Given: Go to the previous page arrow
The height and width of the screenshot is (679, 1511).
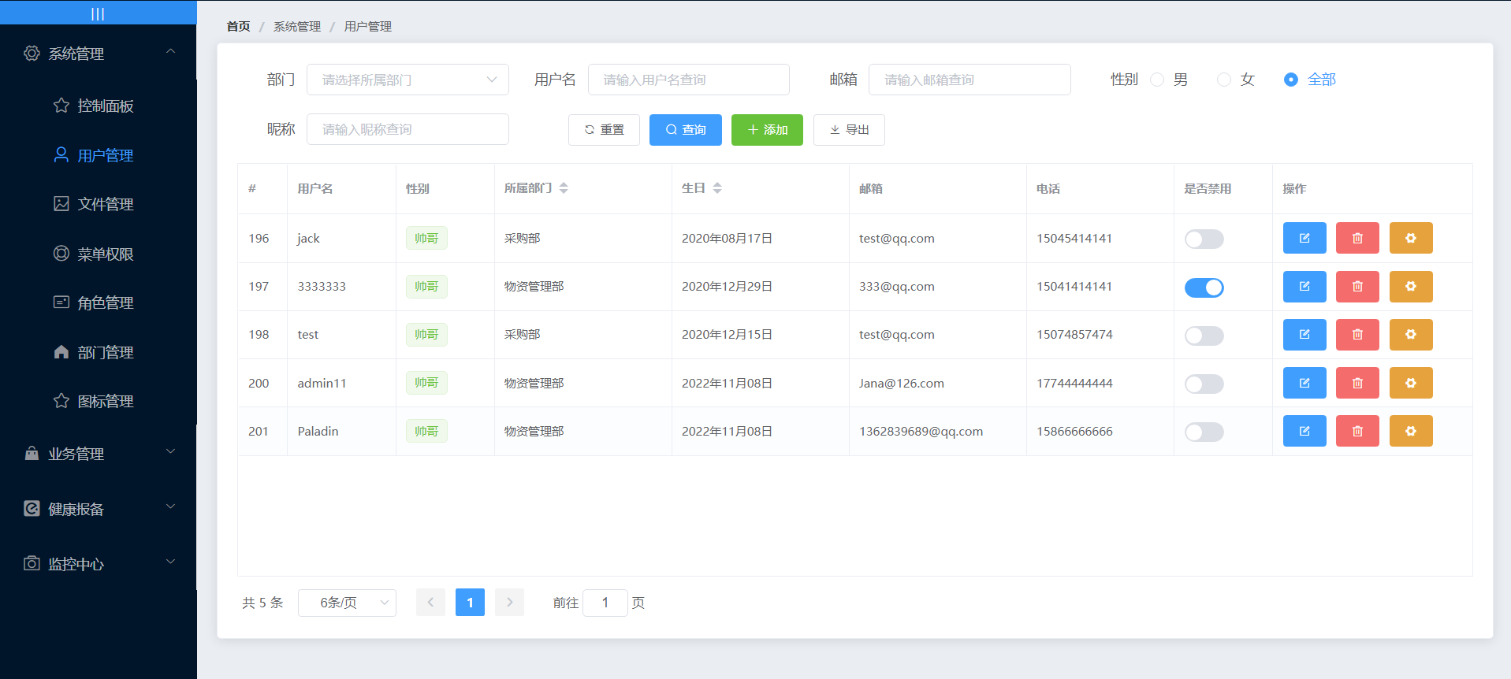Looking at the screenshot, I should coord(430,602).
